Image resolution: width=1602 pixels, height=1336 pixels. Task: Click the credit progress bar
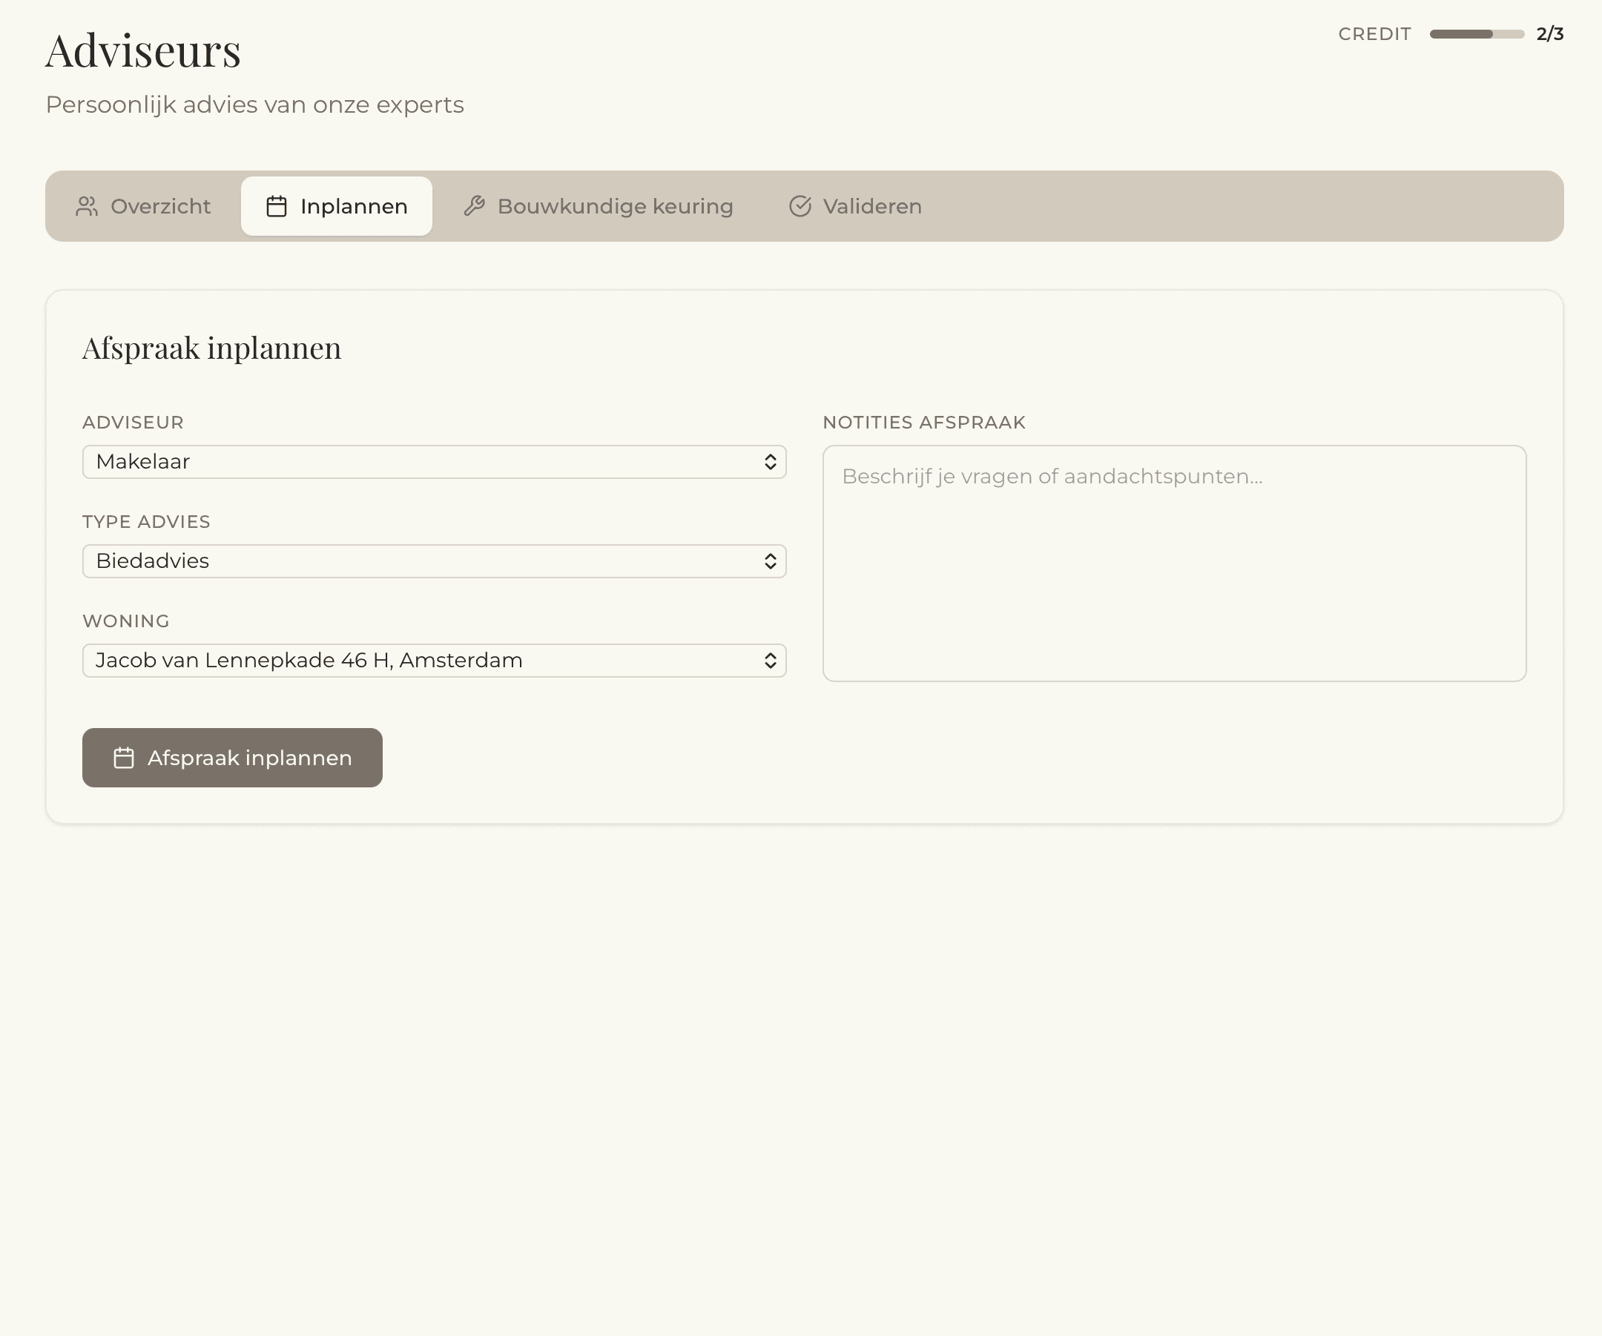[1476, 34]
